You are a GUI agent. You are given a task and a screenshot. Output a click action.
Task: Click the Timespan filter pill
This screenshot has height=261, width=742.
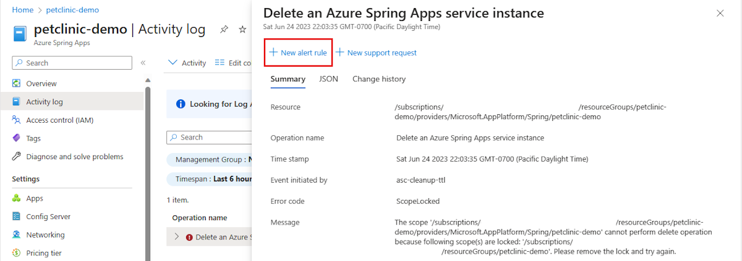coord(209,179)
